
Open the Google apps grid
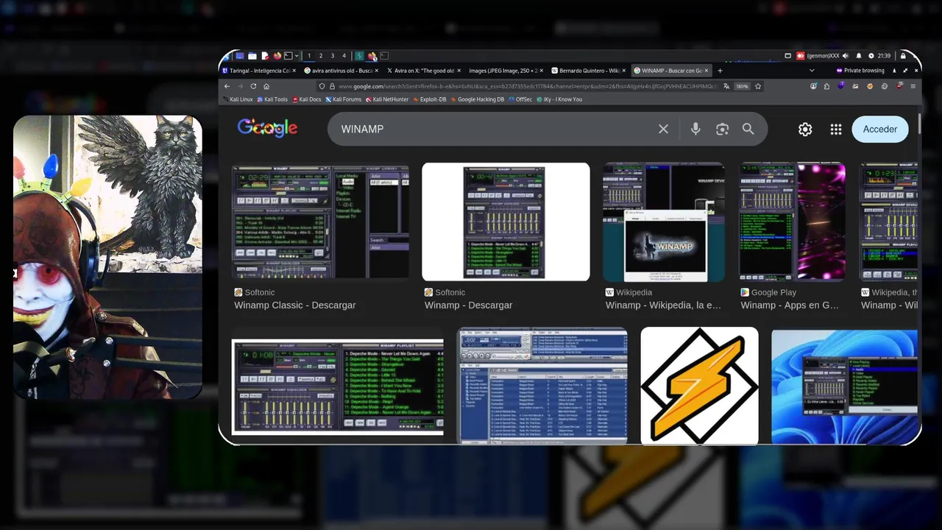point(836,129)
